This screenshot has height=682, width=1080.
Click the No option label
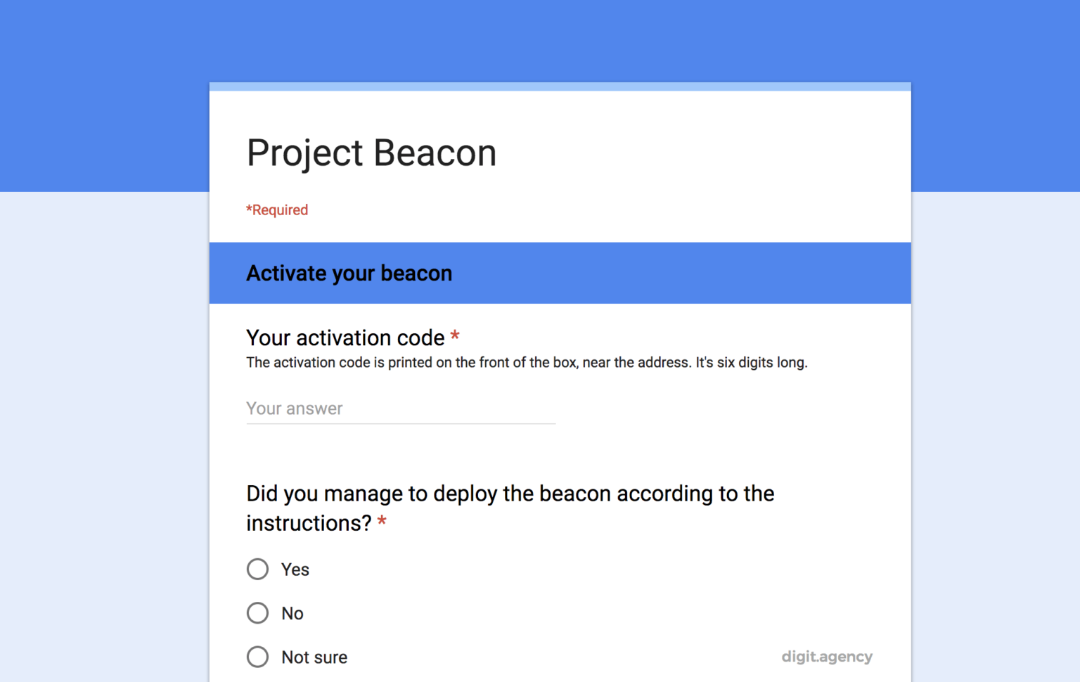click(x=291, y=612)
